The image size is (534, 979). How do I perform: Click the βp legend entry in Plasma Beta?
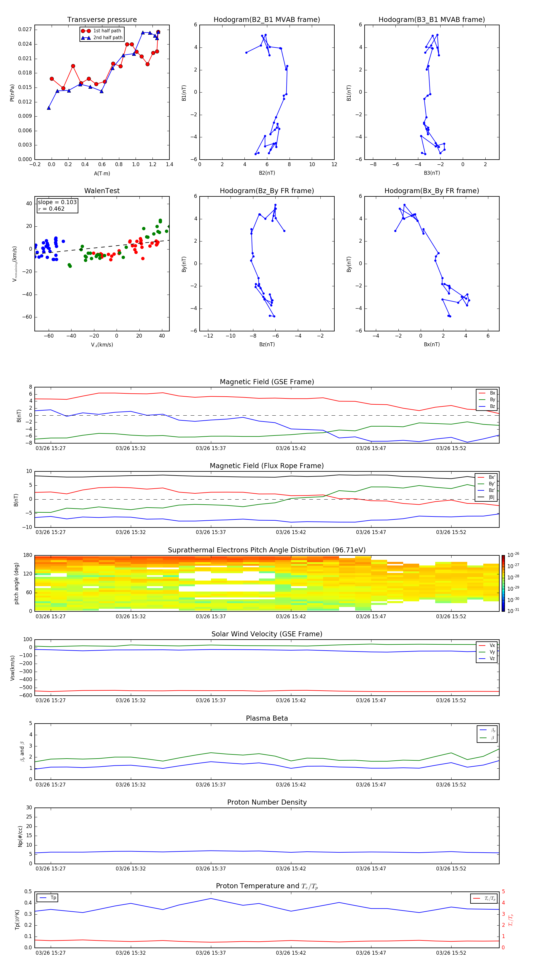[487, 730]
